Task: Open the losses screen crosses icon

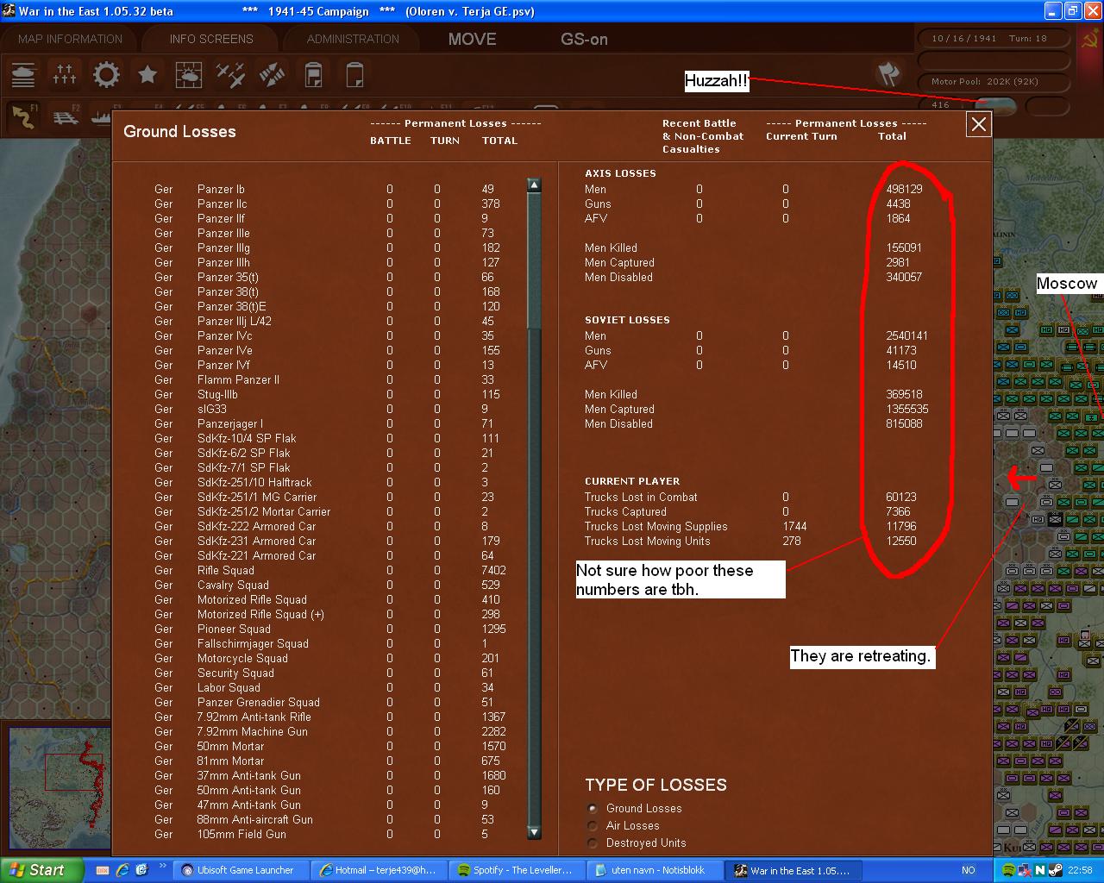Action: [x=65, y=75]
